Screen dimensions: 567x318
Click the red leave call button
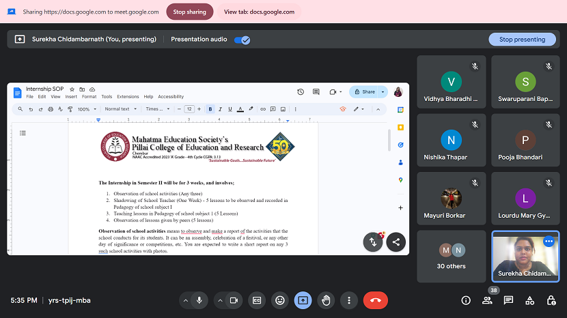pyautogui.click(x=375, y=300)
